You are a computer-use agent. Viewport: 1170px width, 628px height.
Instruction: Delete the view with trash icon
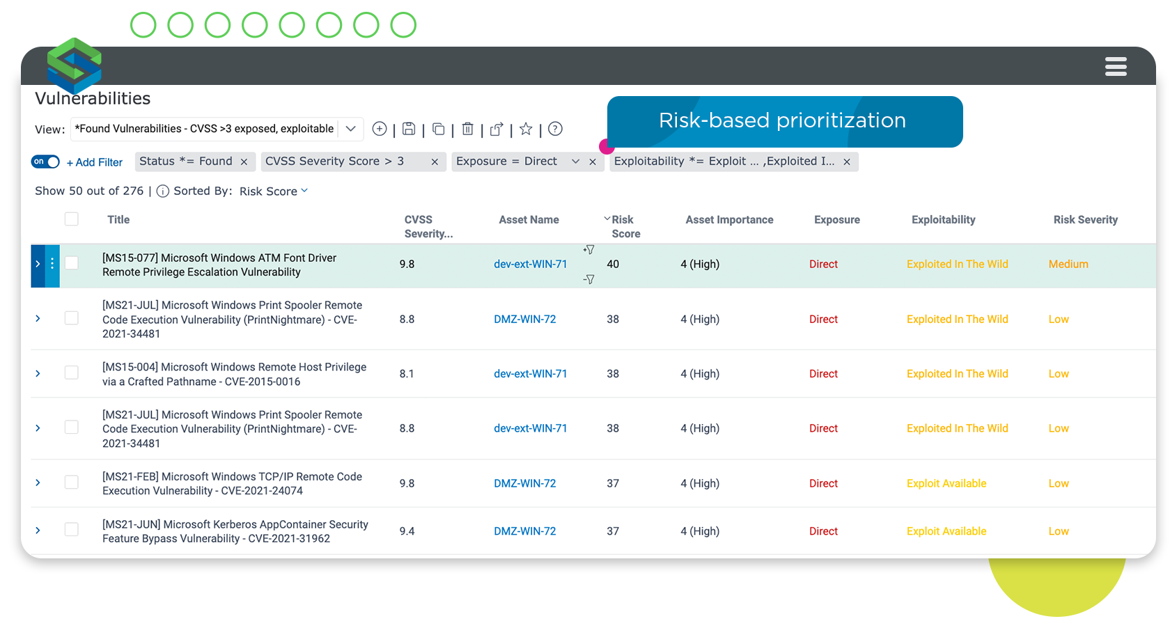468,129
